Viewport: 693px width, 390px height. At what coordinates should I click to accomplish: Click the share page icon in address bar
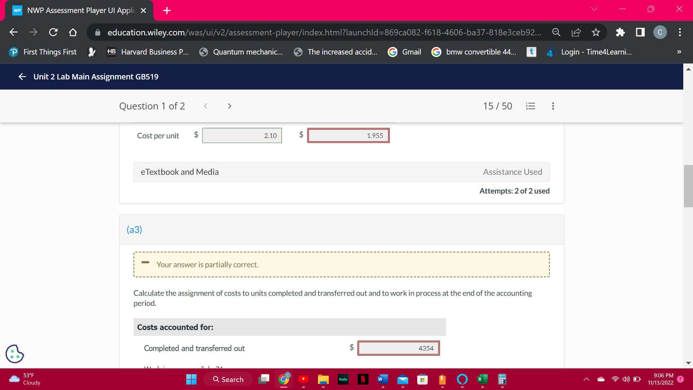[576, 32]
